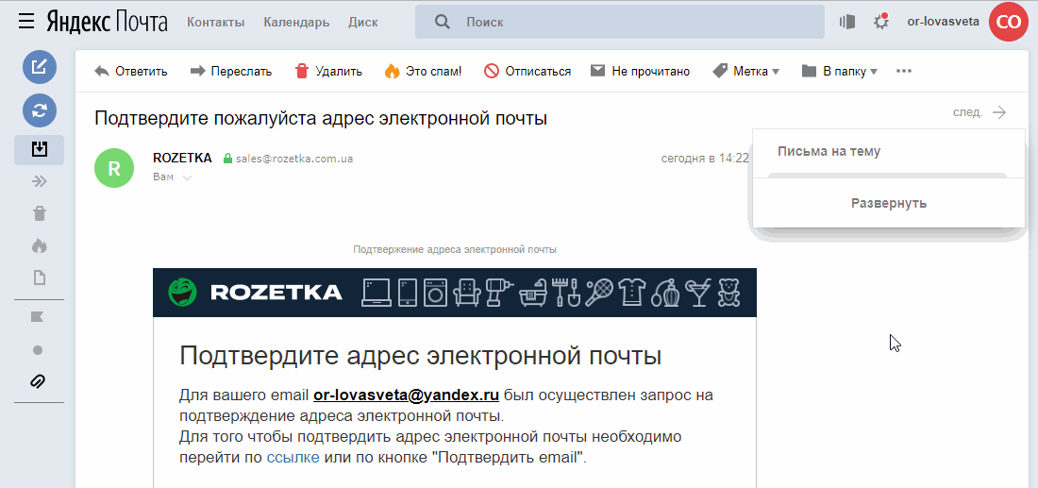This screenshot has height=488, width=1038.
Task: Click the ROZETKA sender name
Action: pos(182,159)
